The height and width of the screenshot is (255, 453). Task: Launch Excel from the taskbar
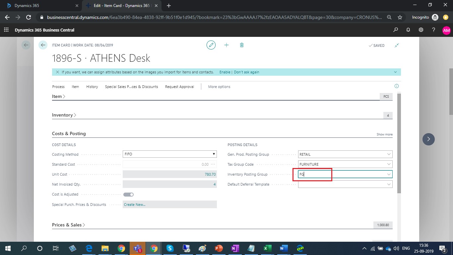pos(267,248)
